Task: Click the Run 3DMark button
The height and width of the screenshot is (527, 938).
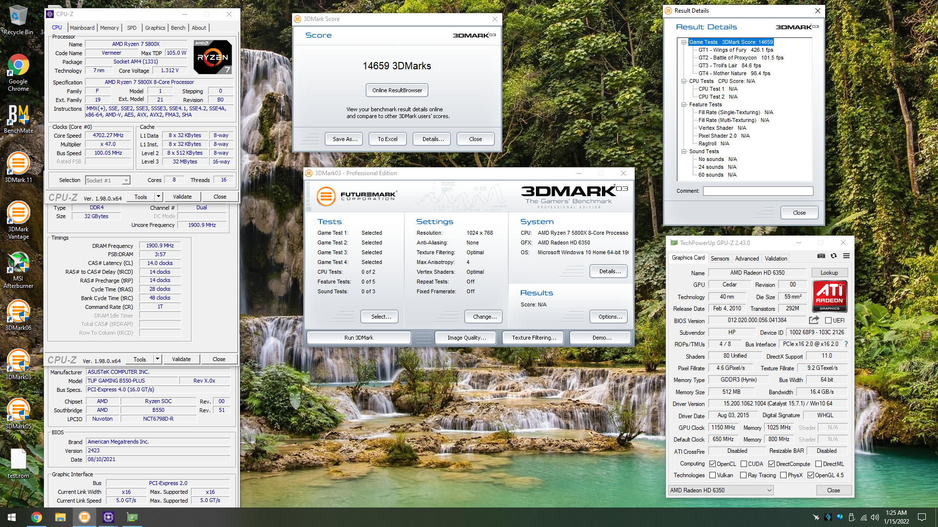Action: (x=359, y=338)
